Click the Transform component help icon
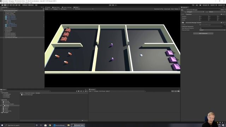The image size is (226, 127). coord(221,14)
